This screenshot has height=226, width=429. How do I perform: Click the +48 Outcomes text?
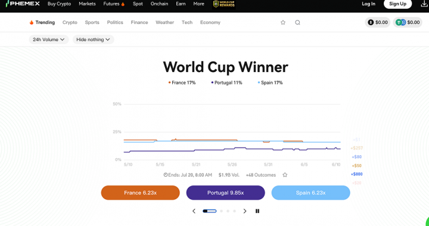[x=261, y=175]
